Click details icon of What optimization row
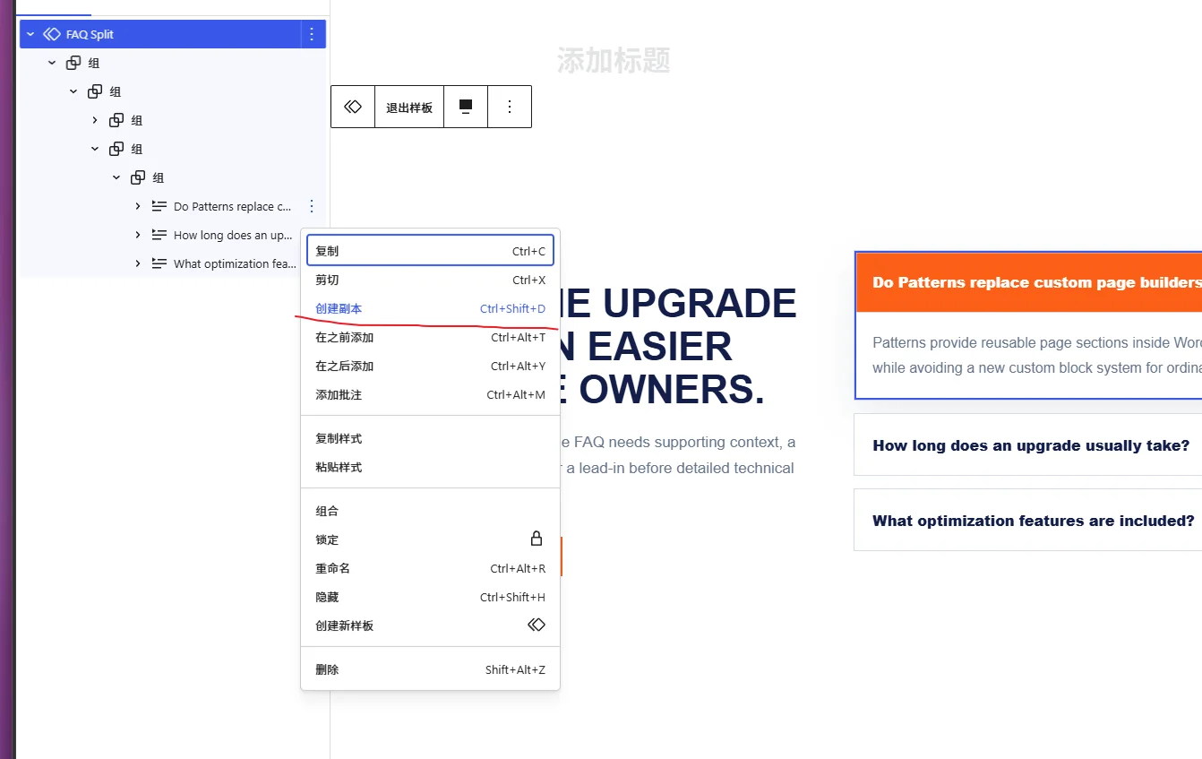The width and height of the screenshot is (1202, 759). pyautogui.click(x=159, y=263)
